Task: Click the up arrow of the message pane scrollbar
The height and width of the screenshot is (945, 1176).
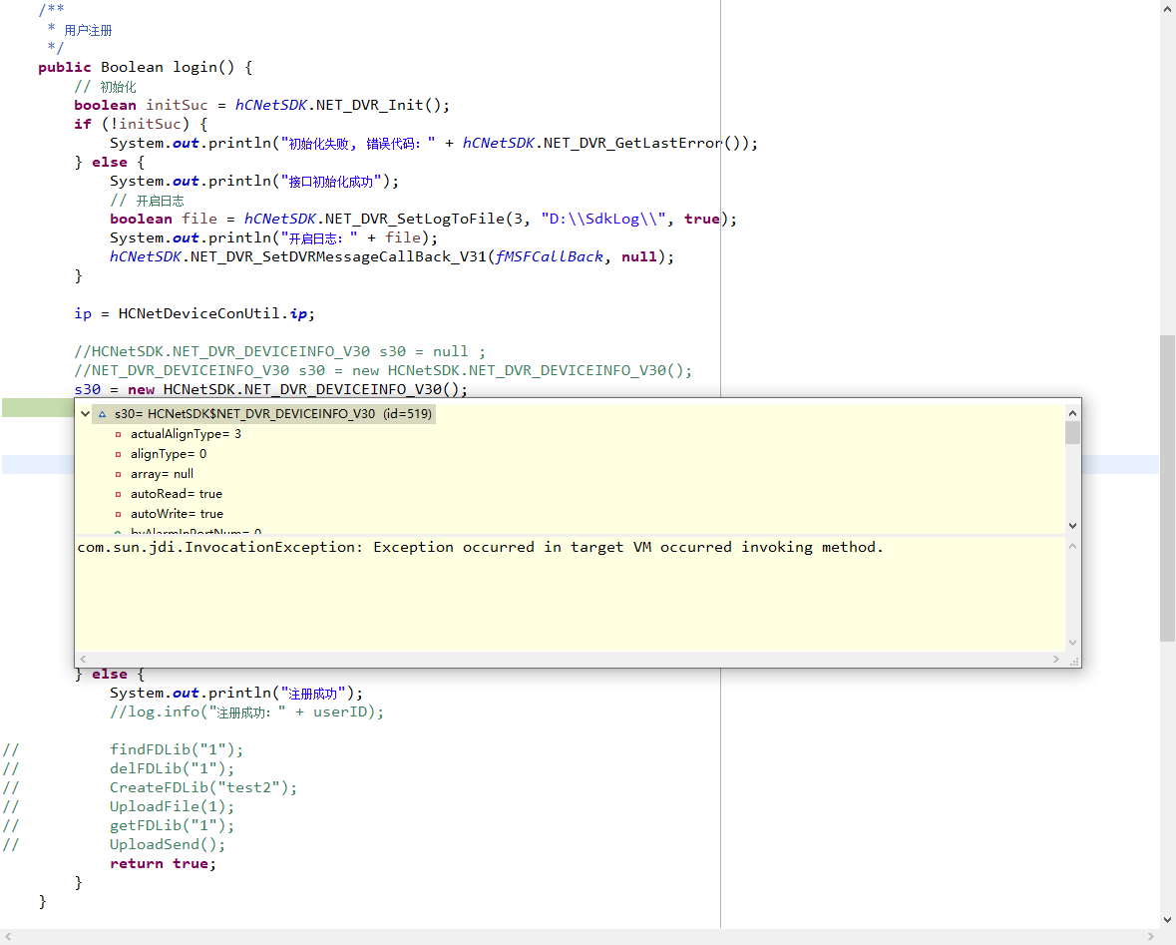Action: tap(1071, 546)
